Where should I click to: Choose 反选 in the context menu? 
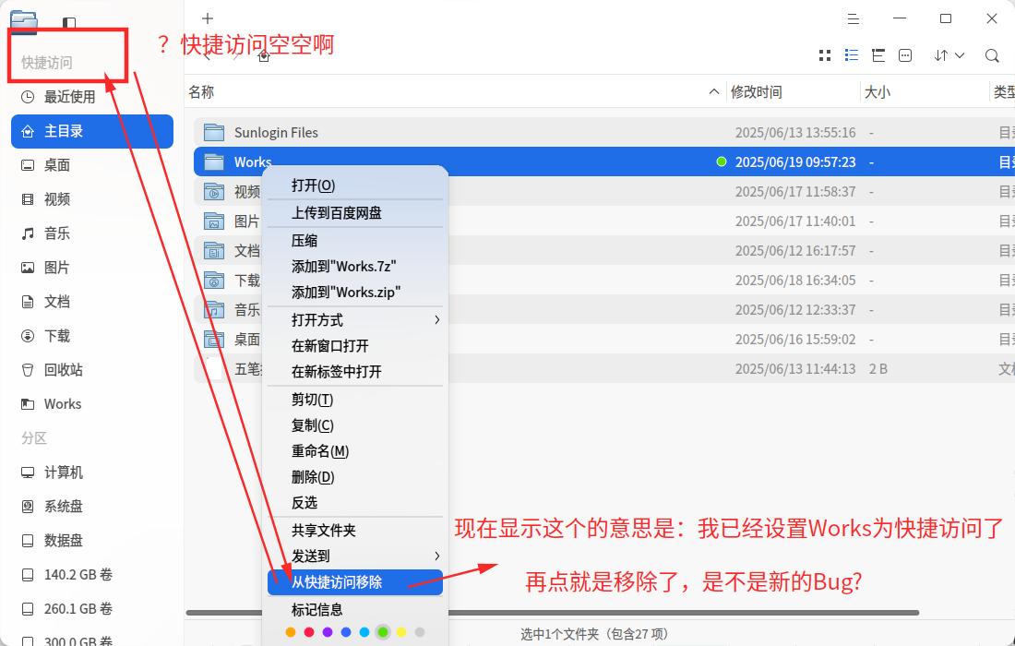pyautogui.click(x=354, y=503)
